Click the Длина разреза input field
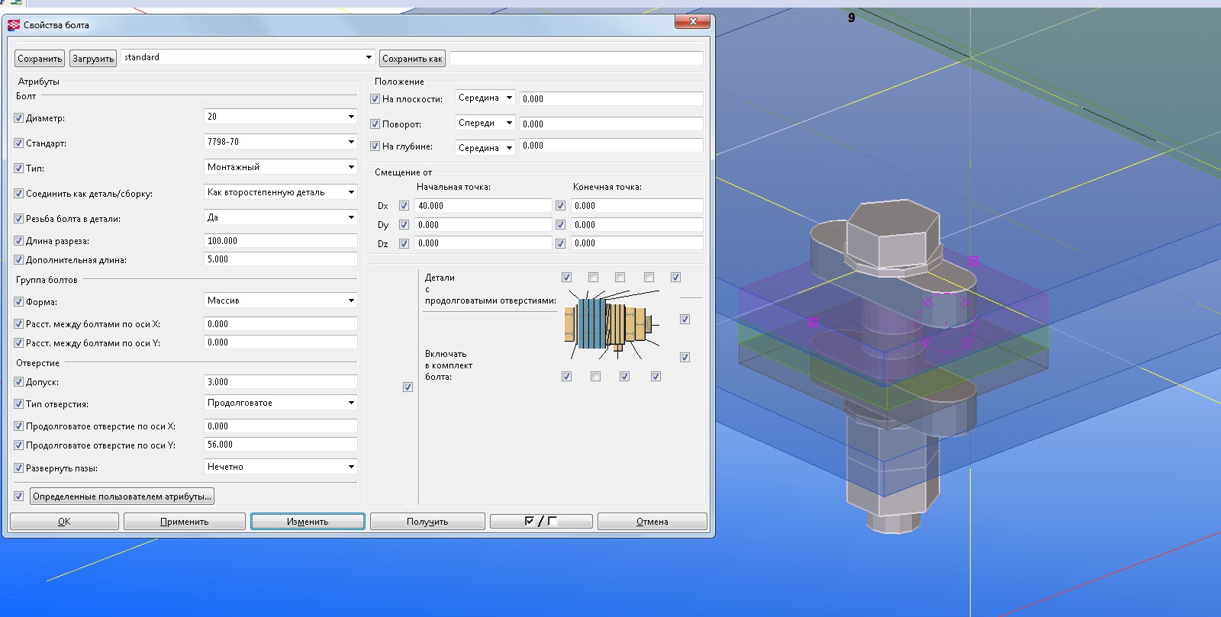The height and width of the screenshot is (617, 1221). 280,241
